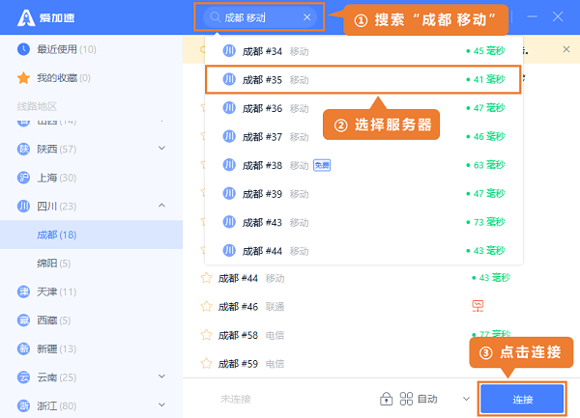Select 新疆 (13) region
Viewport: 580px width, 418px height.
pos(92,348)
